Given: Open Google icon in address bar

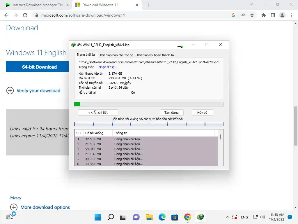Looking at the screenshot, I should [x=233, y=15].
